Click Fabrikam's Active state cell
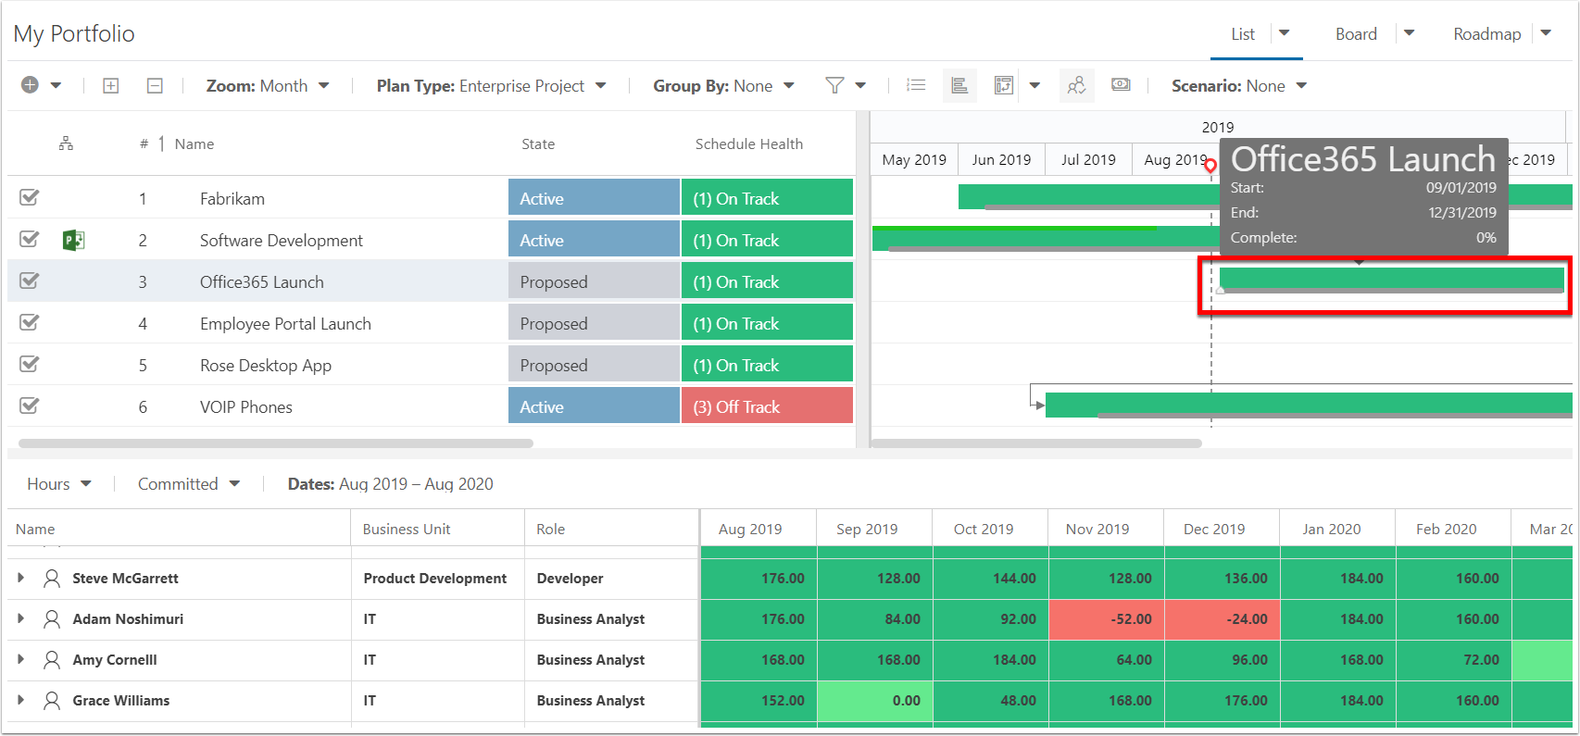This screenshot has width=1580, height=736. tap(594, 197)
